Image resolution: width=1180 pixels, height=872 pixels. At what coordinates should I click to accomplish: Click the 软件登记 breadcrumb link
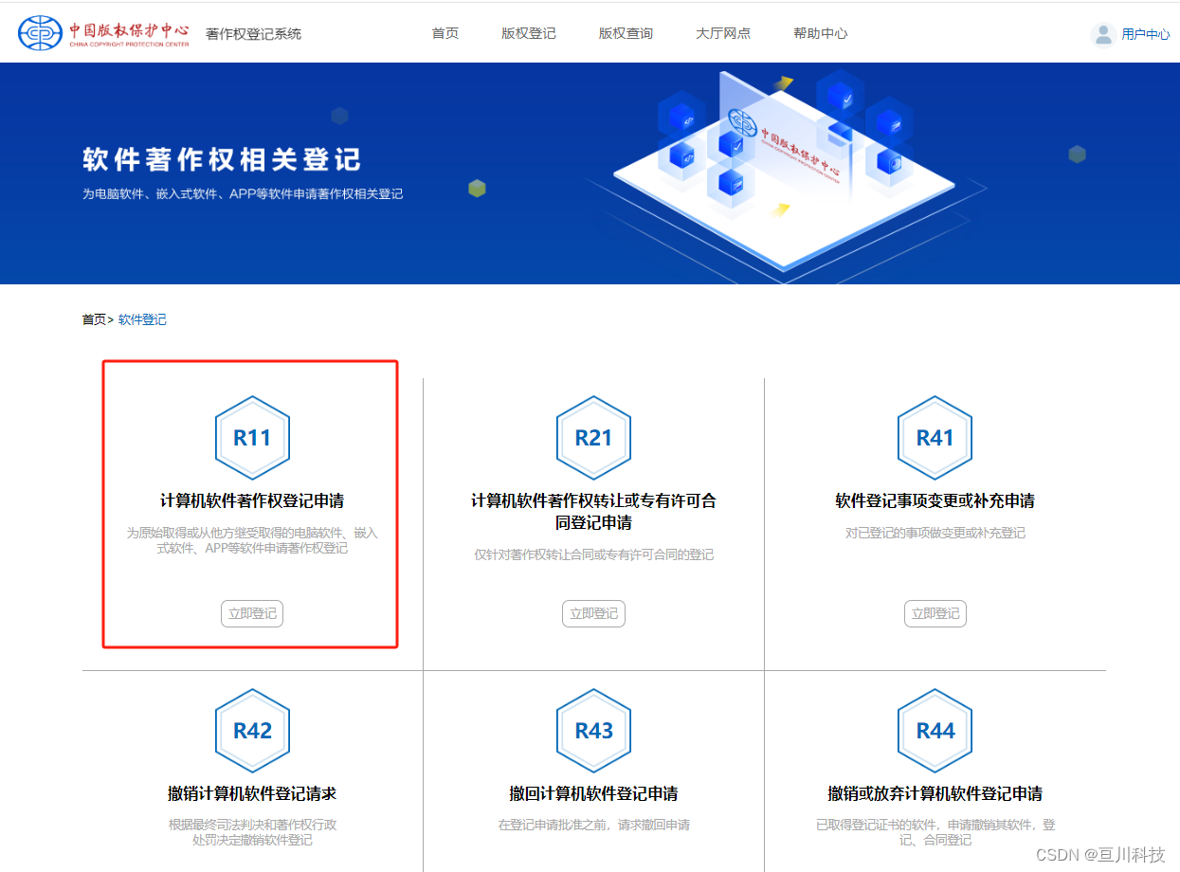(142, 319)
